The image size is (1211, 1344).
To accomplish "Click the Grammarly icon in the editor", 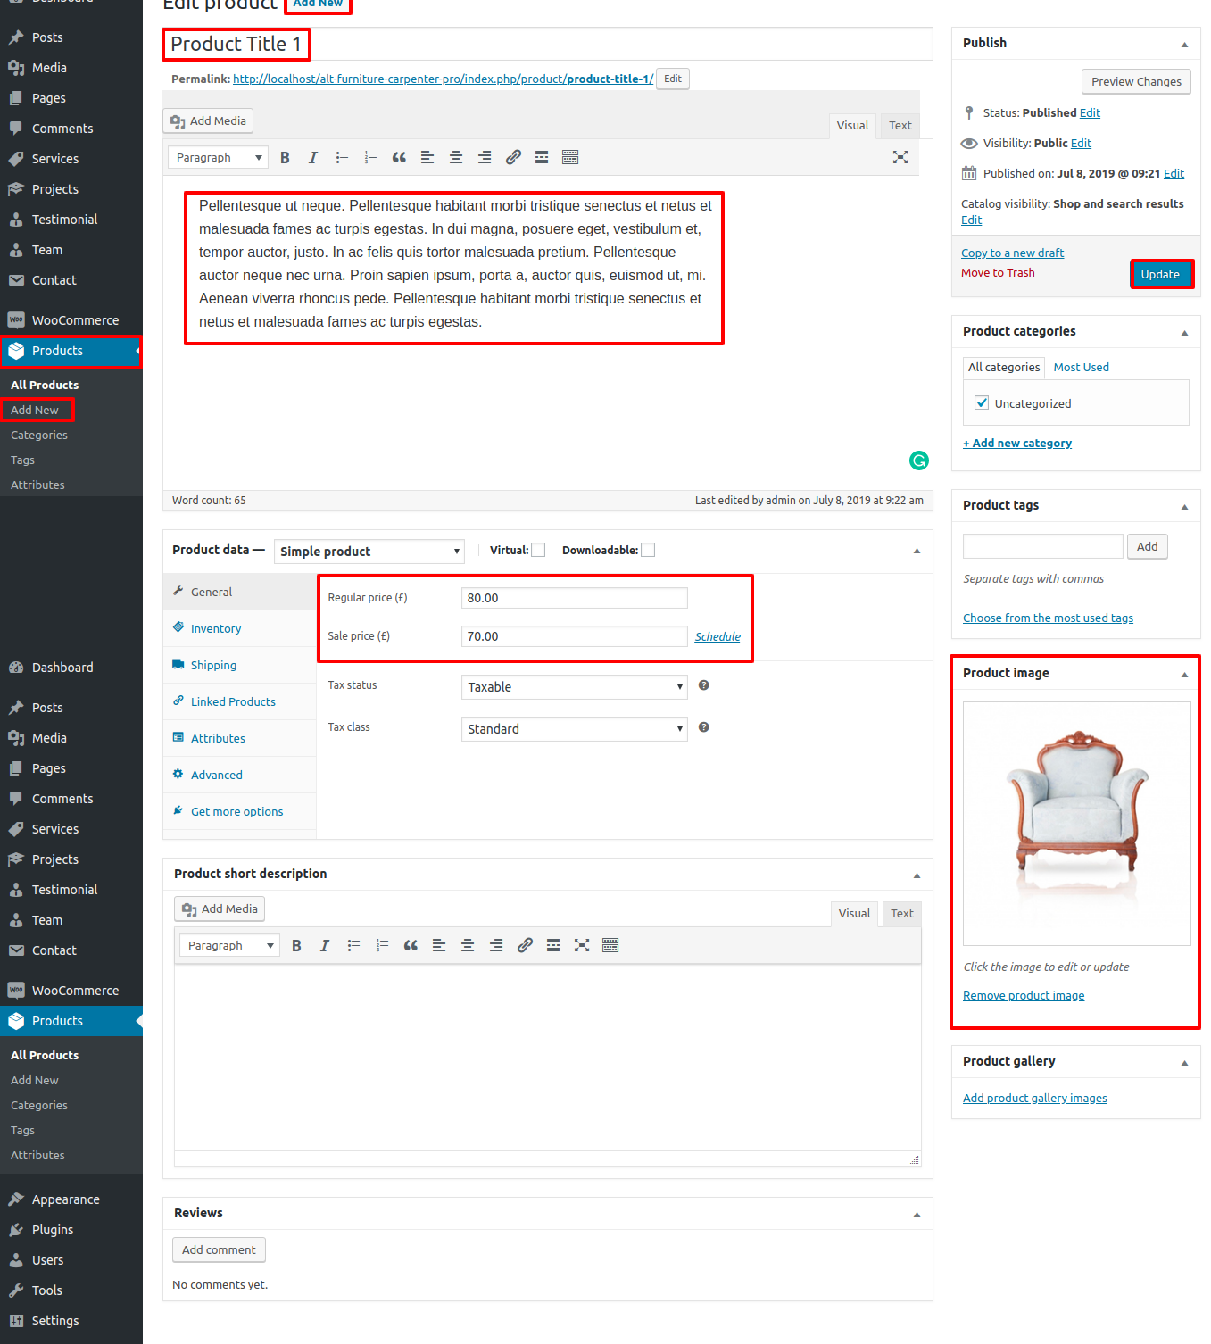I will (x=919, y=460).
